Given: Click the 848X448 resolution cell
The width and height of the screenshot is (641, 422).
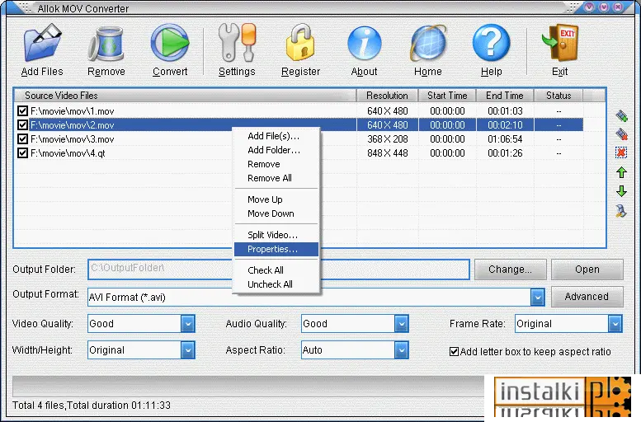Looking at the screenshot, I should pyautogui.click(x=388, y=153).
